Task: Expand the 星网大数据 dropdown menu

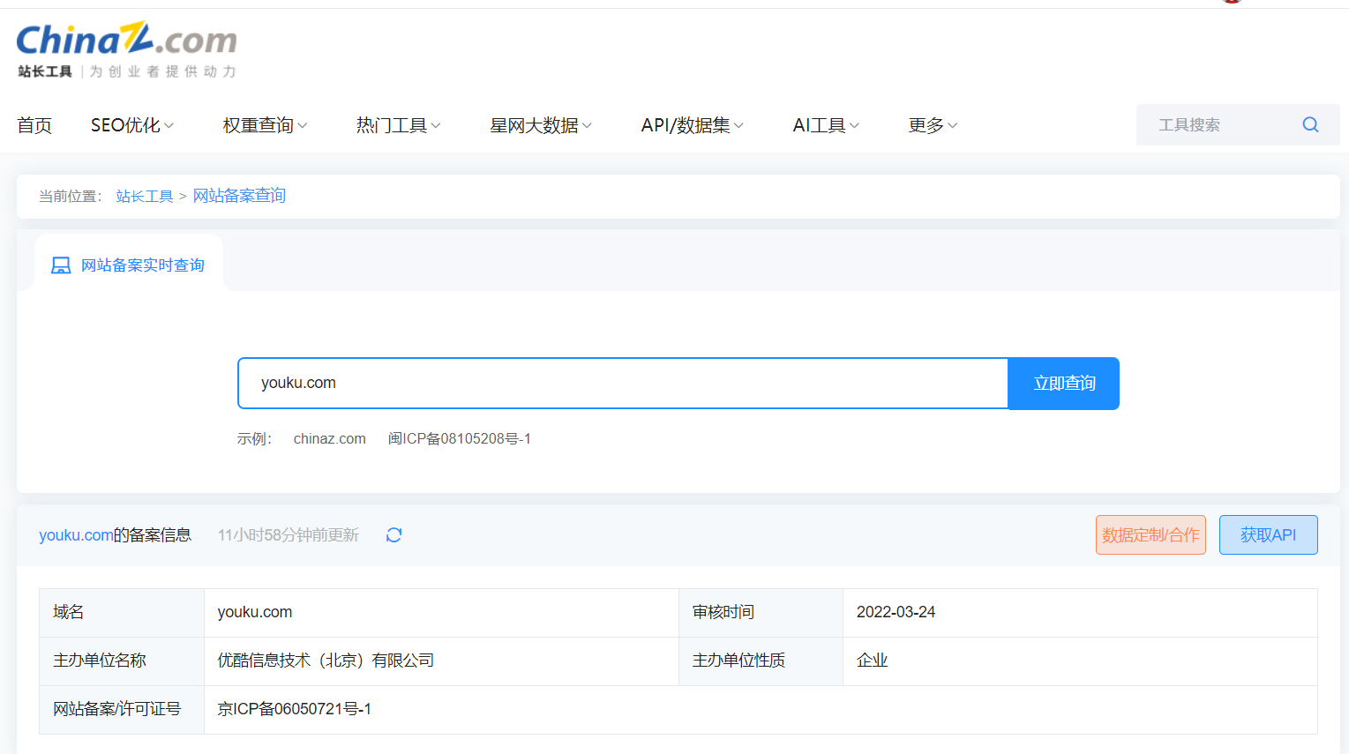Action: (x=541, y=125)
